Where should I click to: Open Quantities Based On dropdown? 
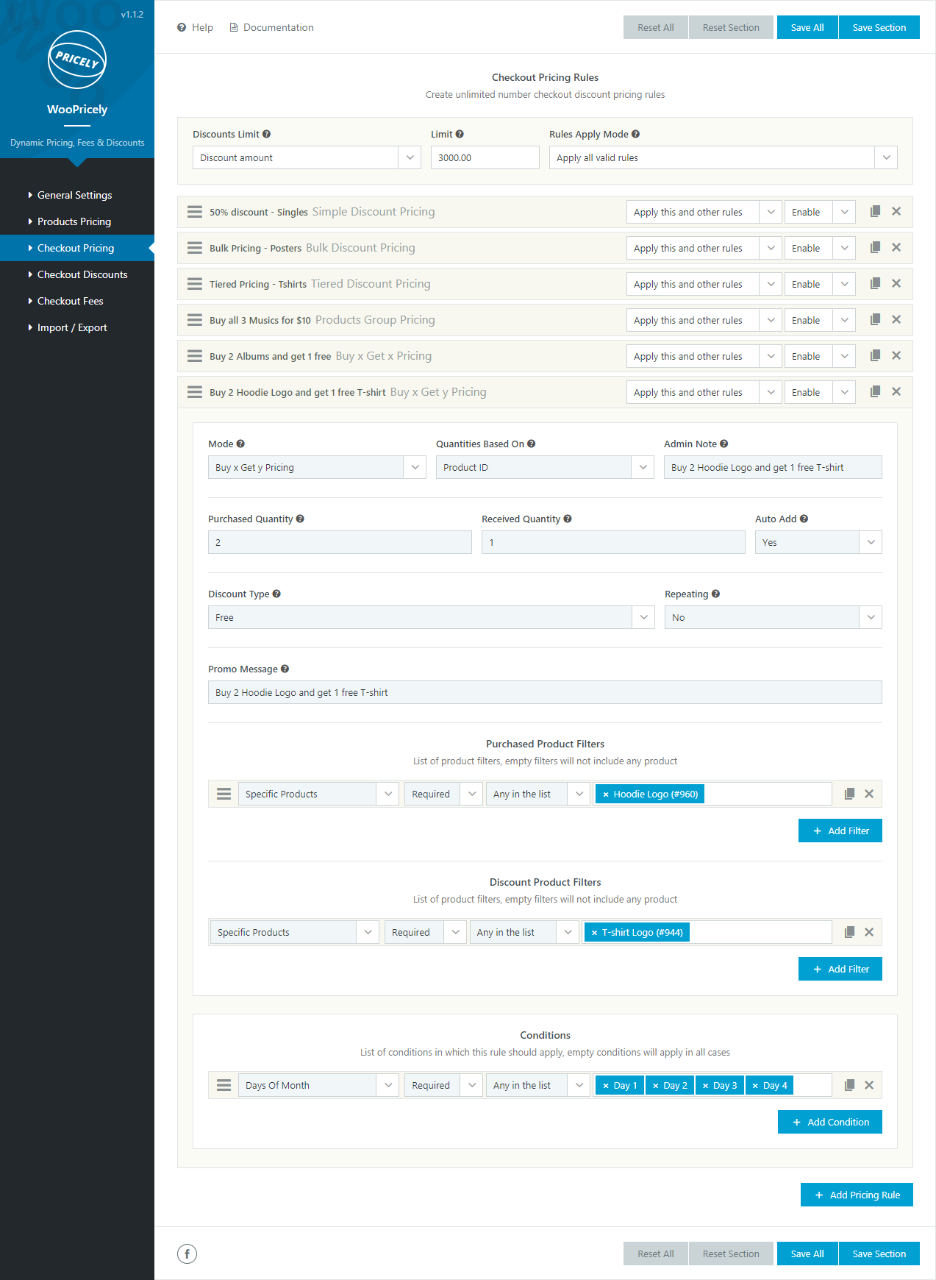coord(545,467)
